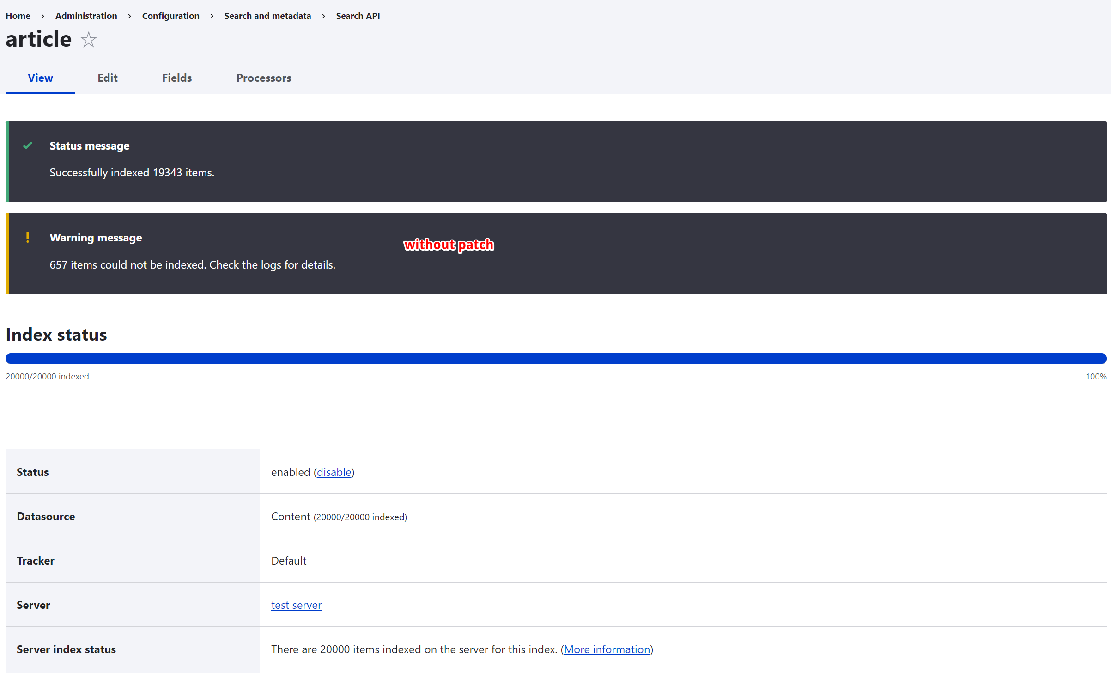Open the Fields tab
This screenshot has width=1111, height=673.
coord(177,78)
